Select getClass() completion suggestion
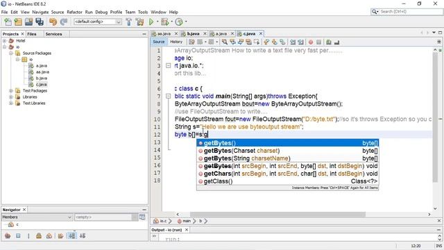Viewport: 444px width, 250px height. 287,181
